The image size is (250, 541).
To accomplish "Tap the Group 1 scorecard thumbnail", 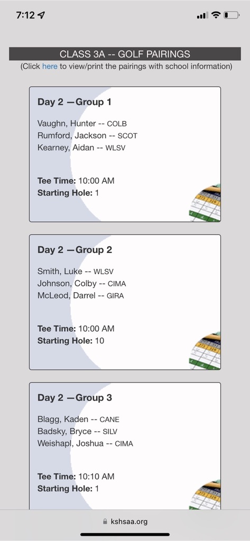I will tap(205, 203).
